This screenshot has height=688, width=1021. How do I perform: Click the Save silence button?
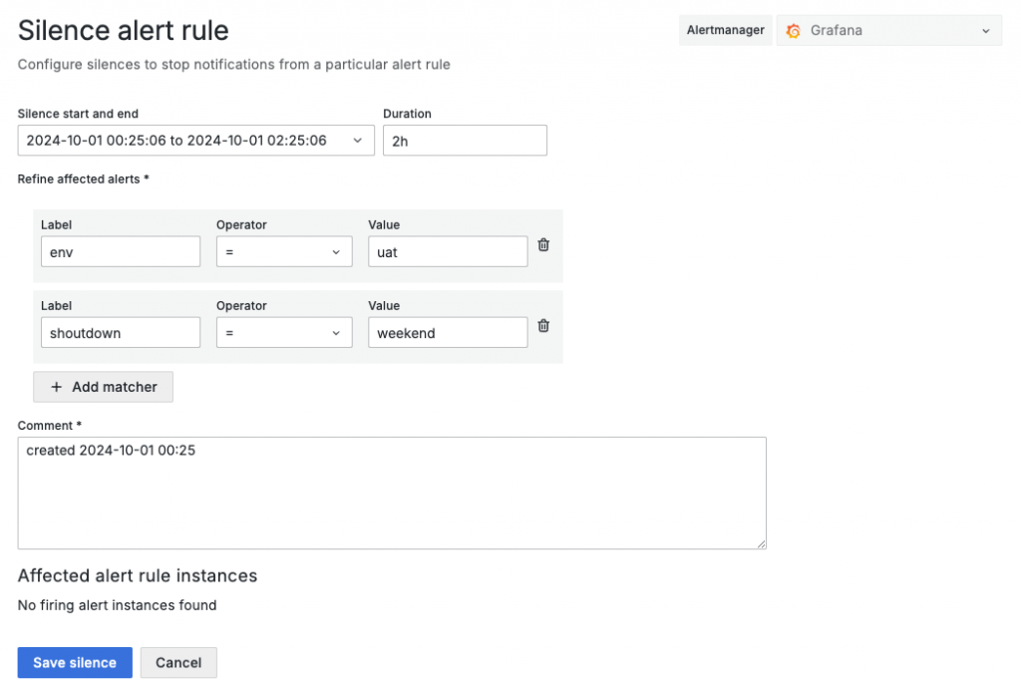tap(75, 663)
